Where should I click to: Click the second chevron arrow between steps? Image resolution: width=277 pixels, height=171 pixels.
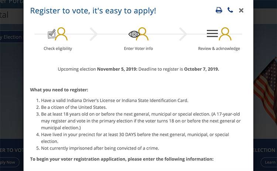point(183,34)
